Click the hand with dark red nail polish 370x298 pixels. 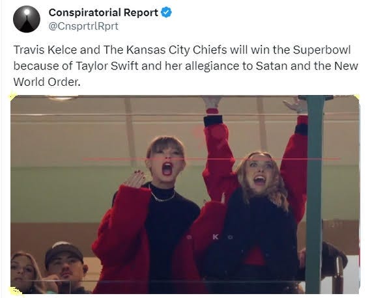point(134,179)
